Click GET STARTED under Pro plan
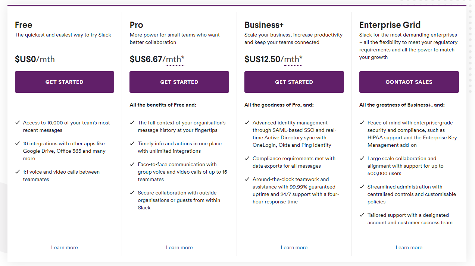This screenshot has height=266, width=475. [179, 82]
